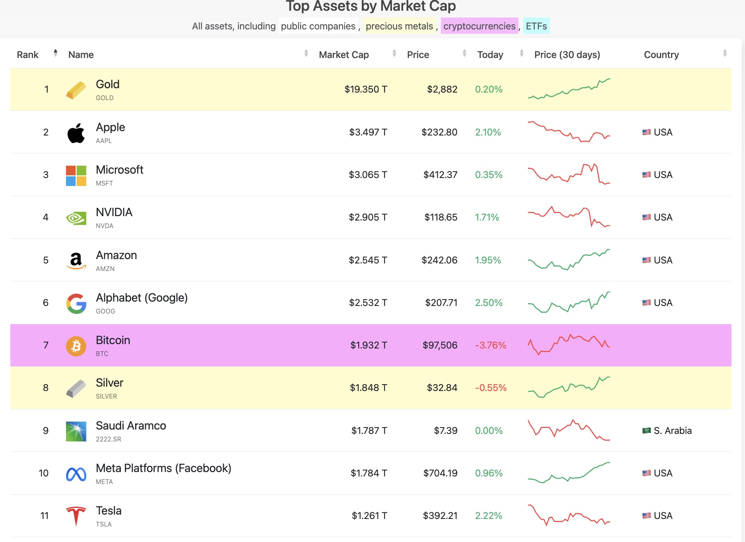Open the Apple company page

click(x=111, y=127)
